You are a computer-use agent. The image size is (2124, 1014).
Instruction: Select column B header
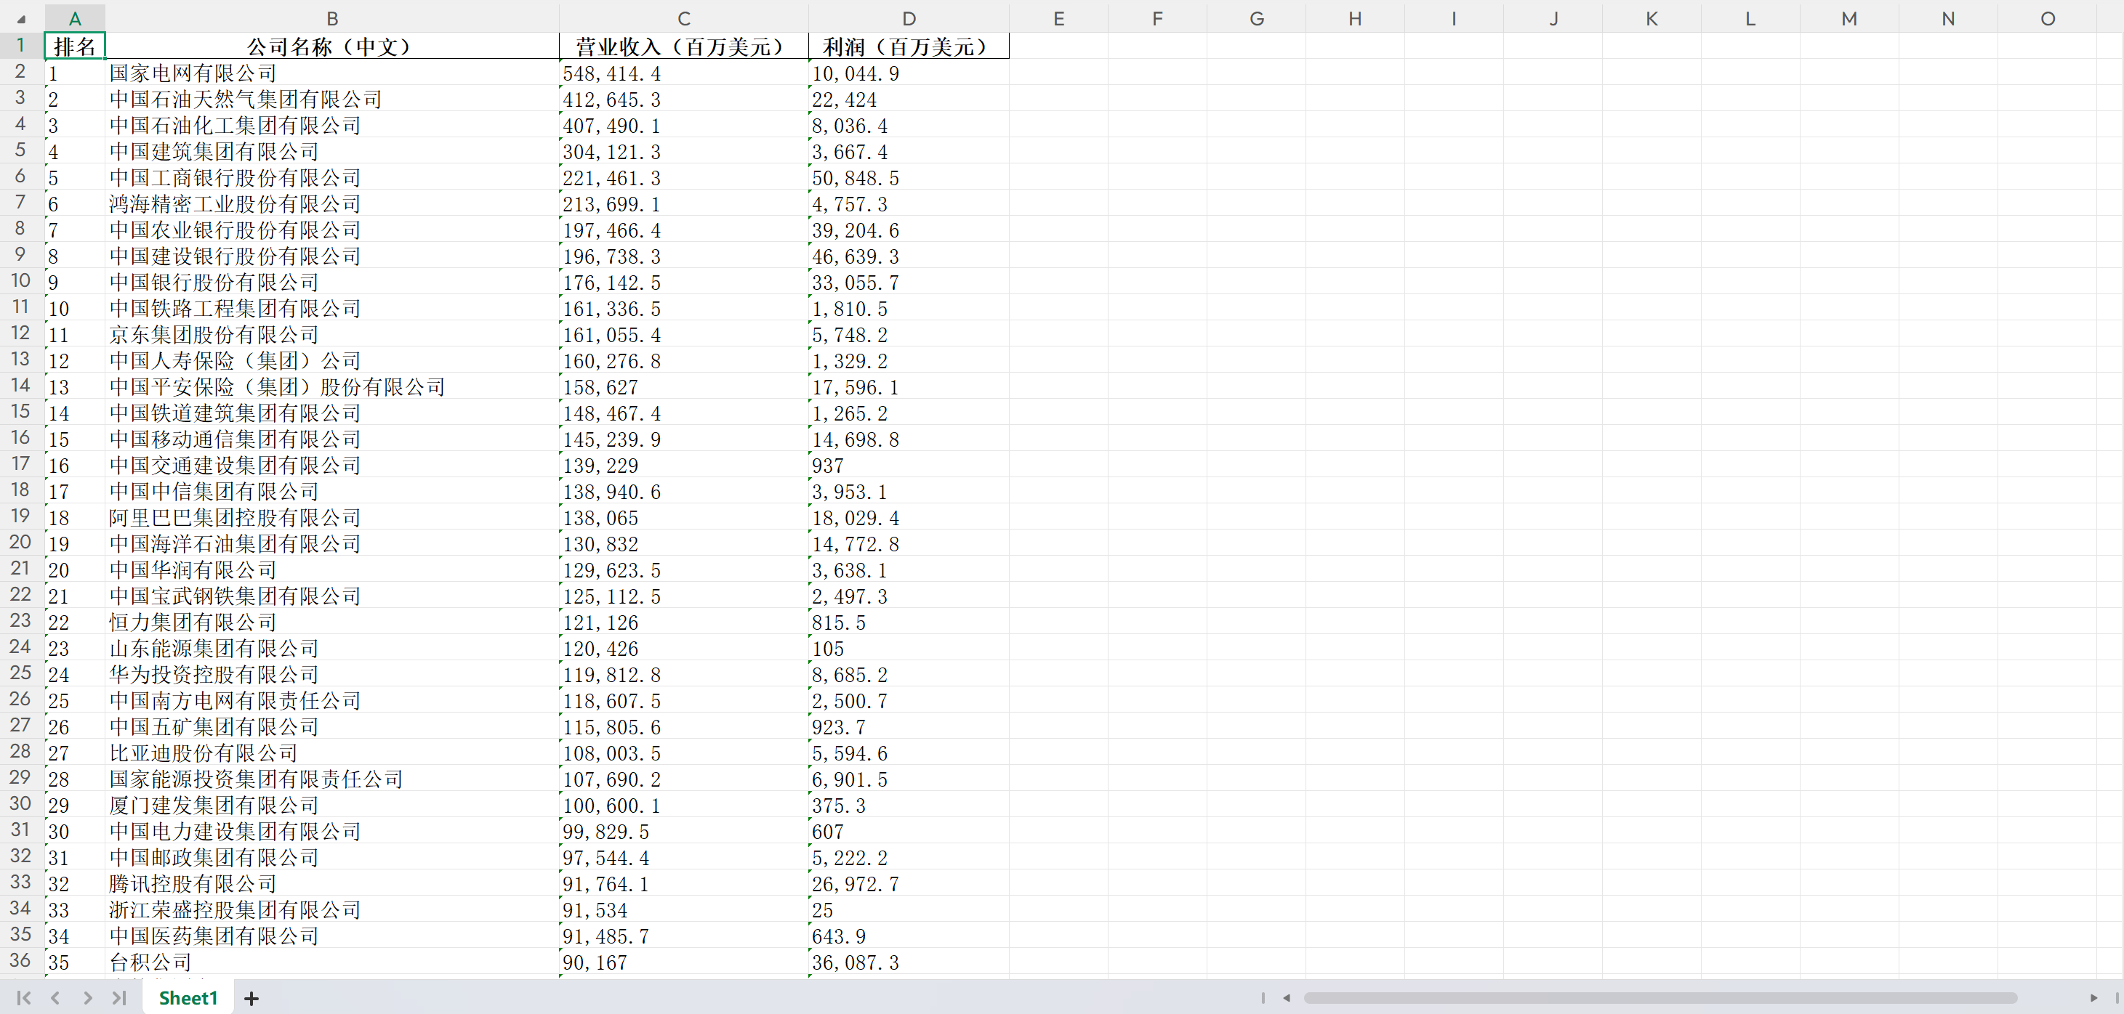tap(332, 18)
